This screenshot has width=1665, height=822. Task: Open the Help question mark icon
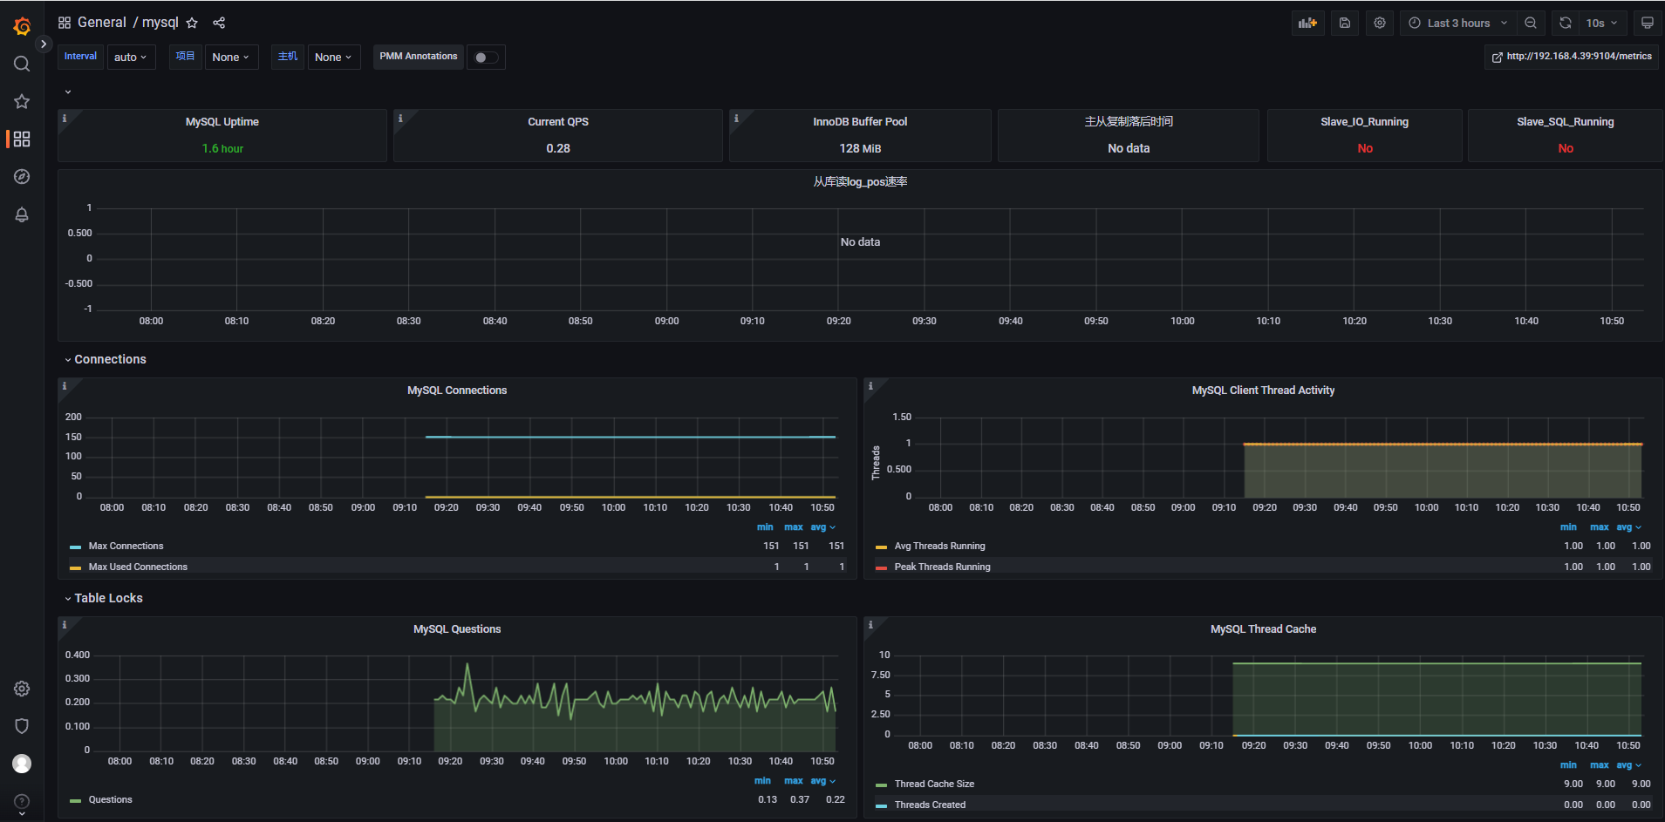[x=22, y=801]
